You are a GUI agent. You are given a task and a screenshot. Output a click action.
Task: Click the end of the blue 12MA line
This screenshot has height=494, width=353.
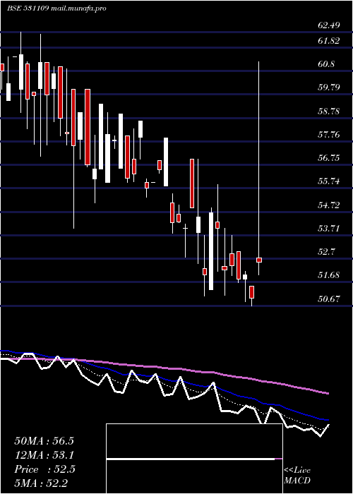tap(328, 420)
